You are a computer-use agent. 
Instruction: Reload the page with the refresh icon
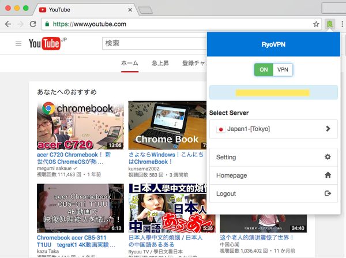click(33, 24)
